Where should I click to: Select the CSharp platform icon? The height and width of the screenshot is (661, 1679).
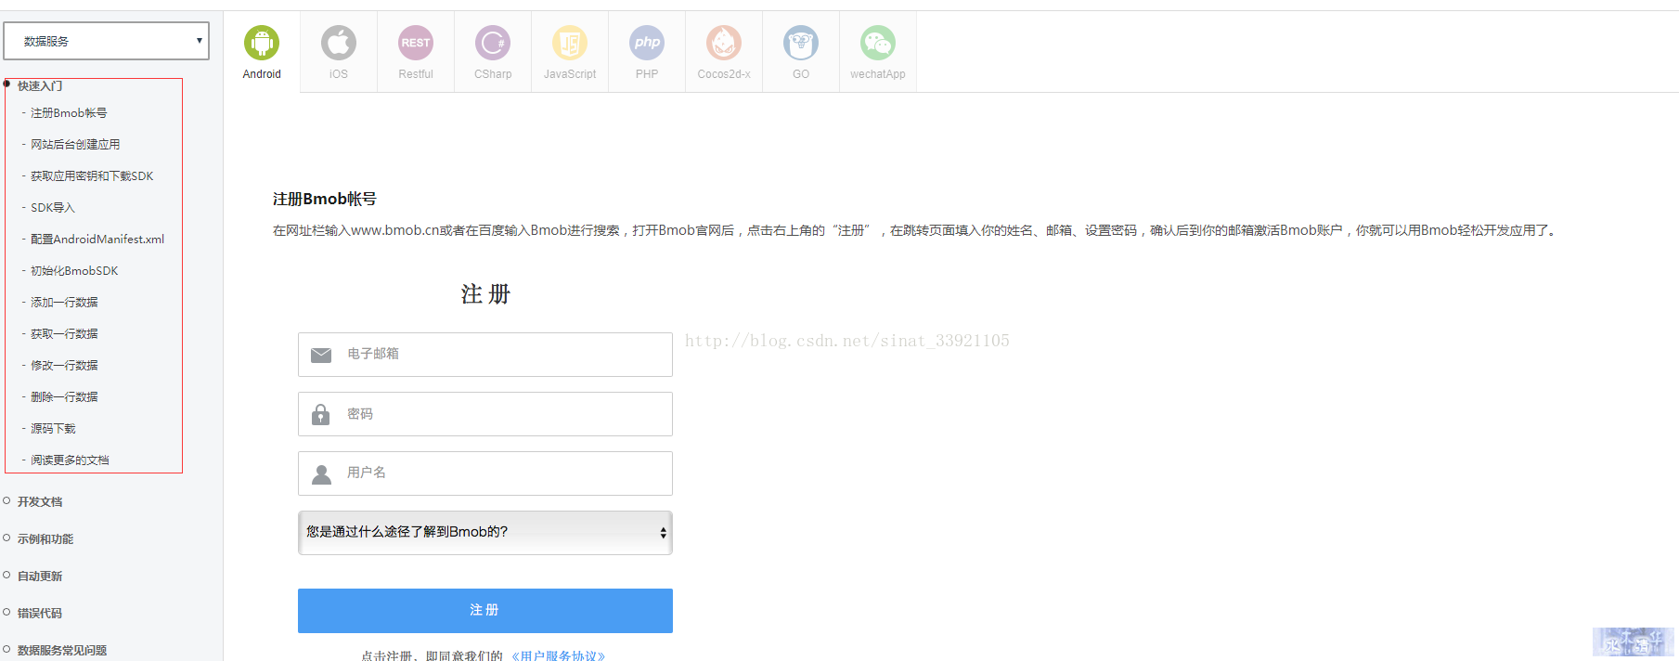(493, 43)
